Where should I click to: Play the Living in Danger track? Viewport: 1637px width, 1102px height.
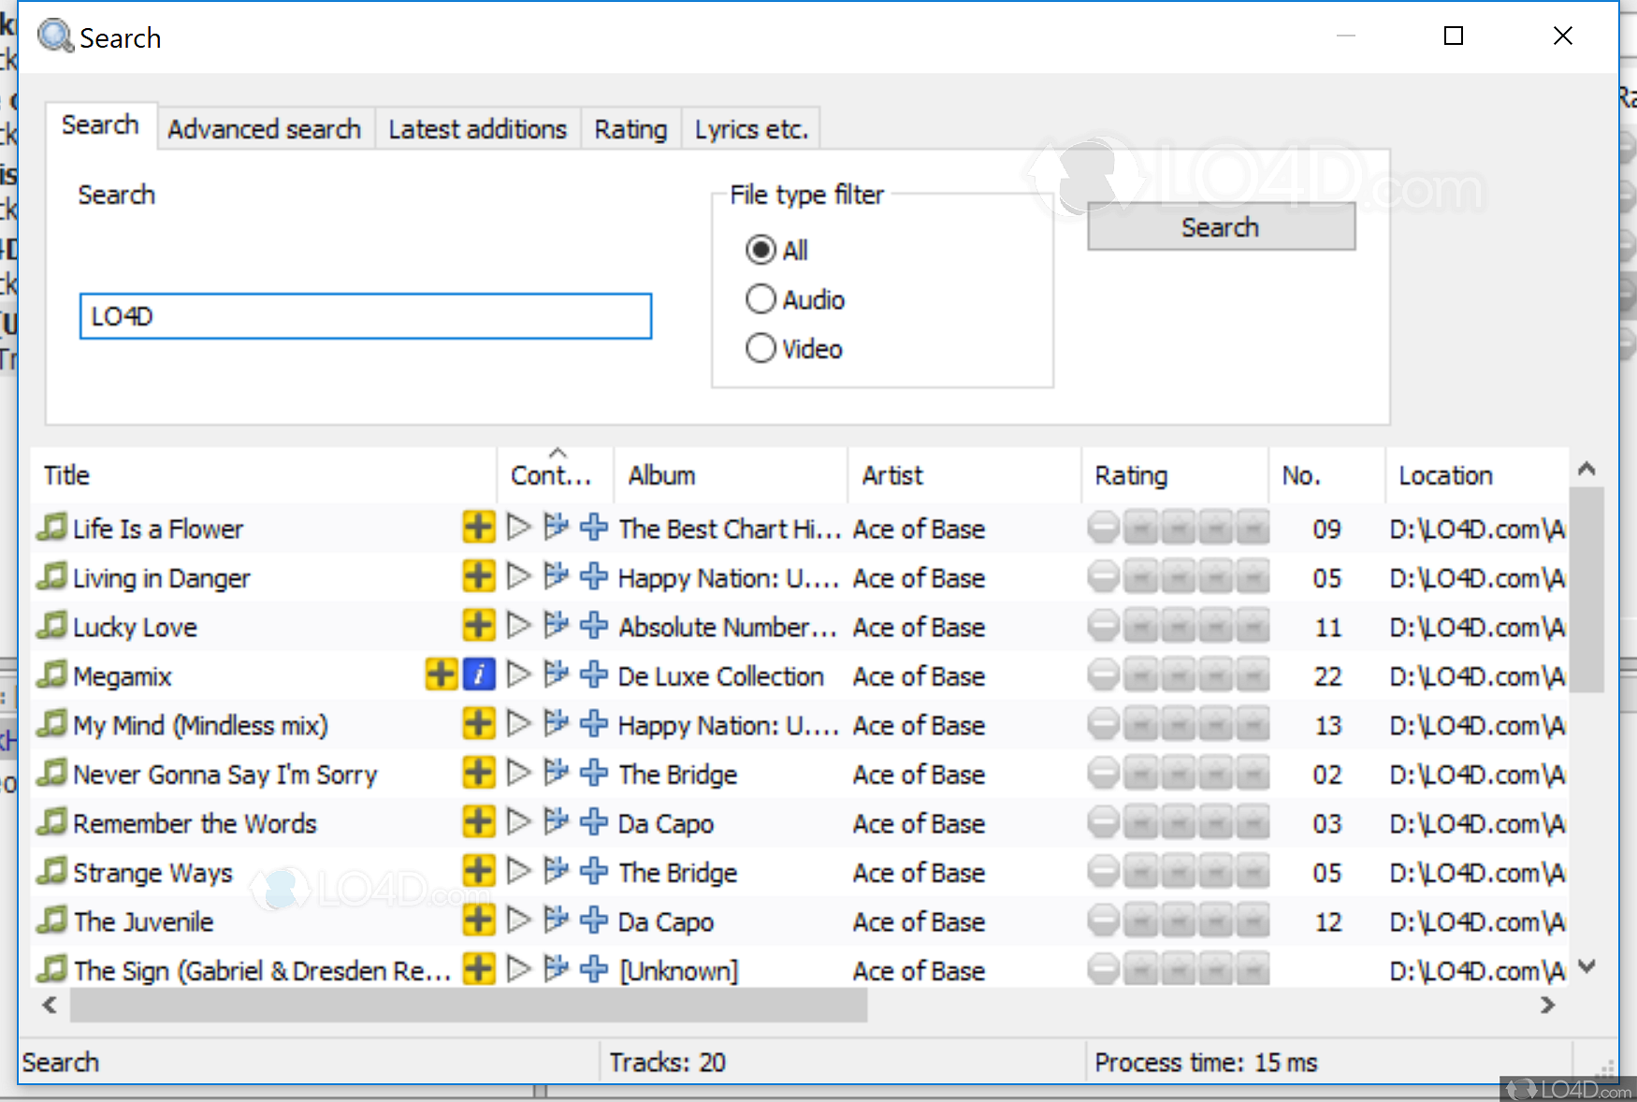(518, 576)
